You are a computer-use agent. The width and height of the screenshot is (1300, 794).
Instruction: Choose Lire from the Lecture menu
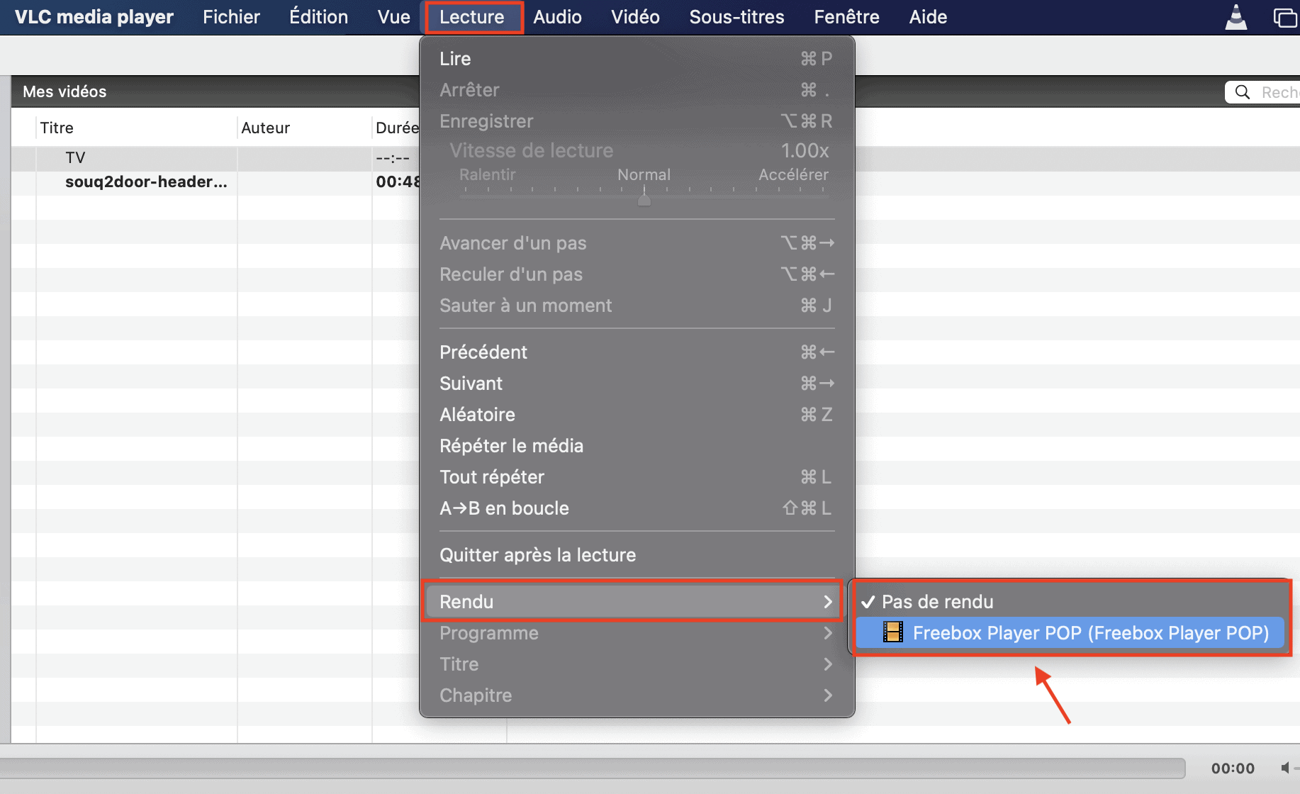click(637, 59)
